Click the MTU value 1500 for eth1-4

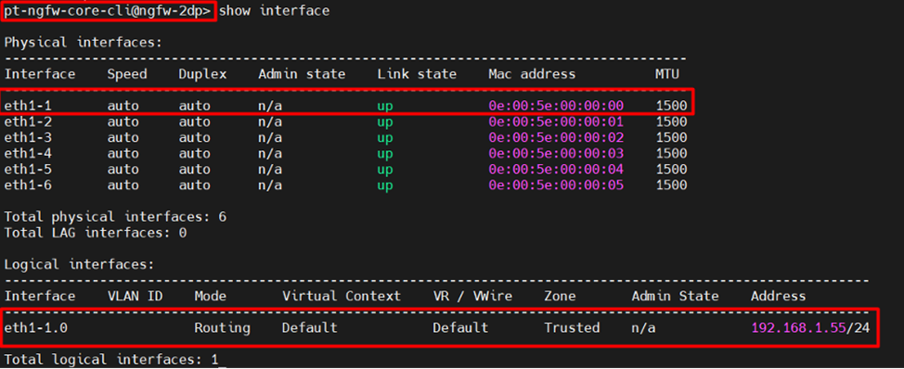coord(672,154)
